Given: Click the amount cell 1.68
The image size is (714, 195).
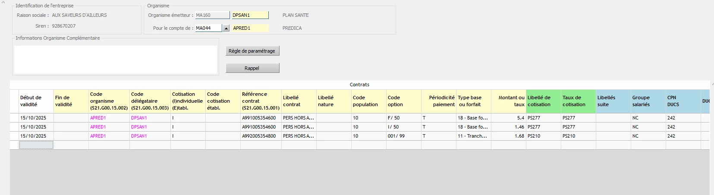Looking at the screenshot, I should (509, 136).
